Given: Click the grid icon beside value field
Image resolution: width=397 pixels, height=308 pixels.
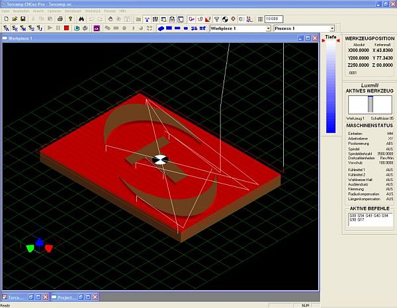Looking at the screenshot, I should click(x=260, y=19).
